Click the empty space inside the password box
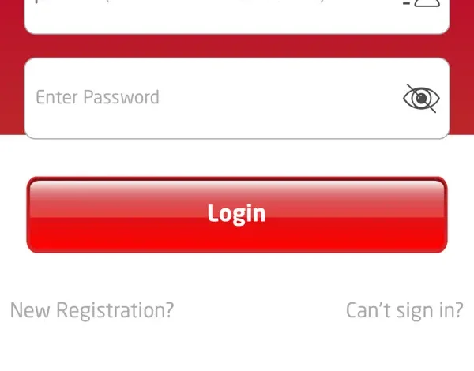 tap(272, 98)
